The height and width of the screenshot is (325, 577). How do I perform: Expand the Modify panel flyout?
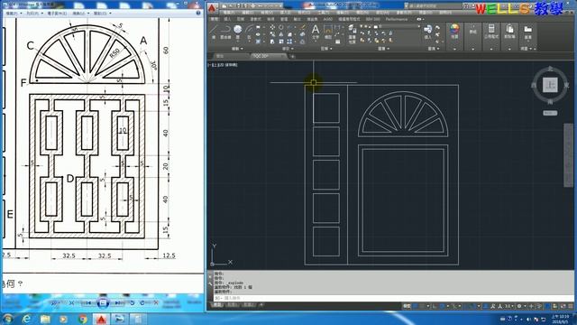click(288, 49)
